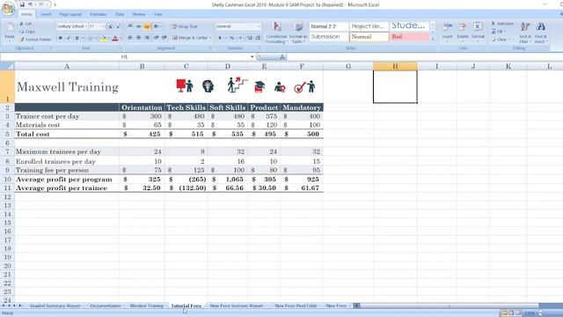
Task: Expand the cell styles gallery
Action: pos(433,39)
